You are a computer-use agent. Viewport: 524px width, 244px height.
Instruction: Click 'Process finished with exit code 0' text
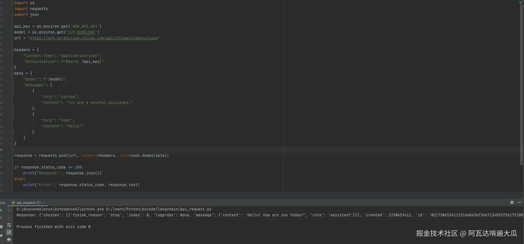click(53, 227)
